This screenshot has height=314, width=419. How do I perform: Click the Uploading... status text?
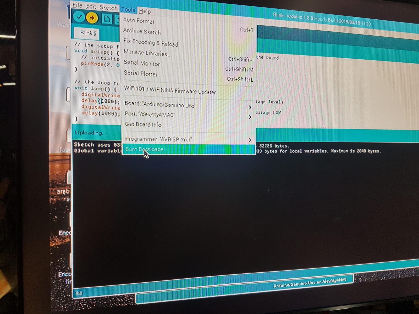90,133
